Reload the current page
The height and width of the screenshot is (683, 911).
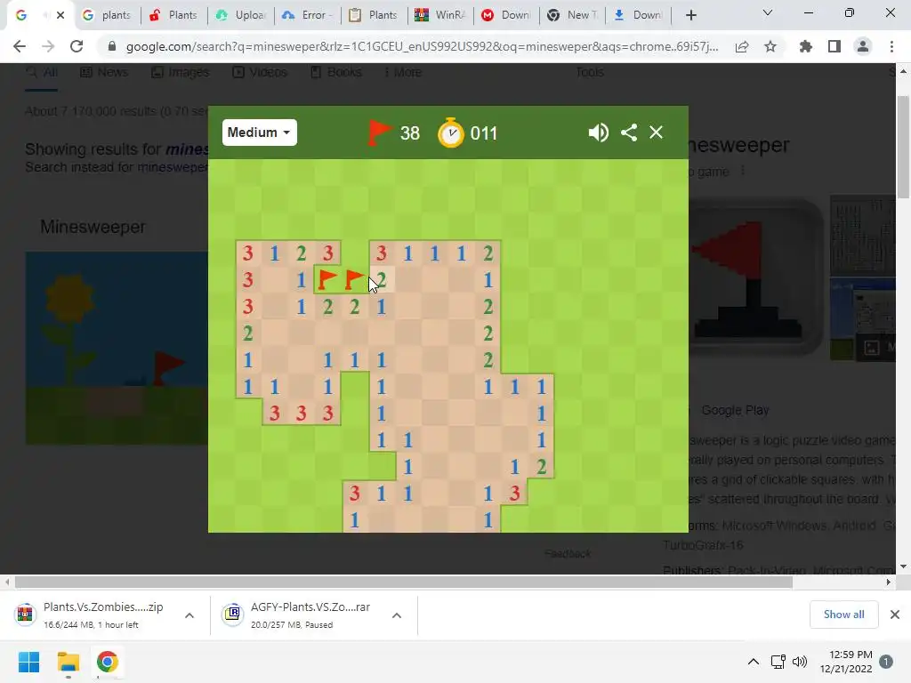77,46
